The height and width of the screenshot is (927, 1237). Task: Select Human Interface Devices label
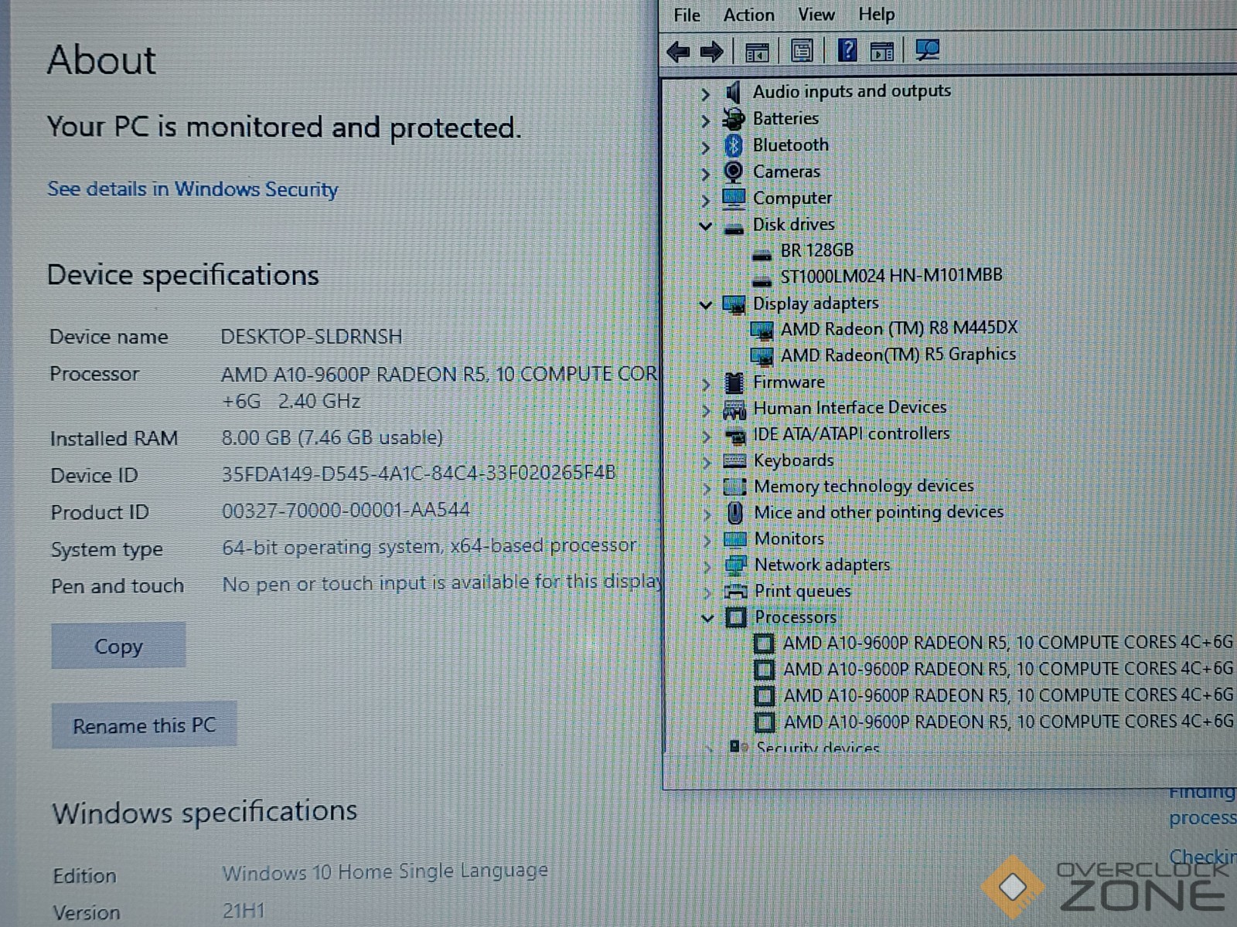(850, 408)
